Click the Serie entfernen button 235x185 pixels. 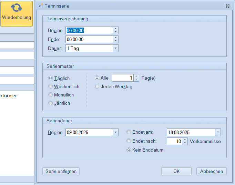(61, 171)
